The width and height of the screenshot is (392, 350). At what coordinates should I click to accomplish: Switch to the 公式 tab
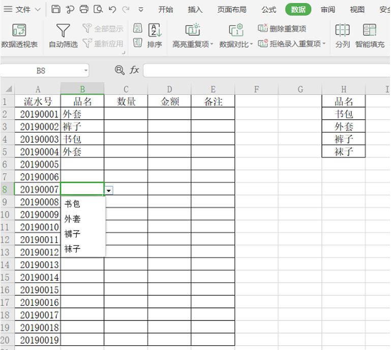tap(269, 10)
